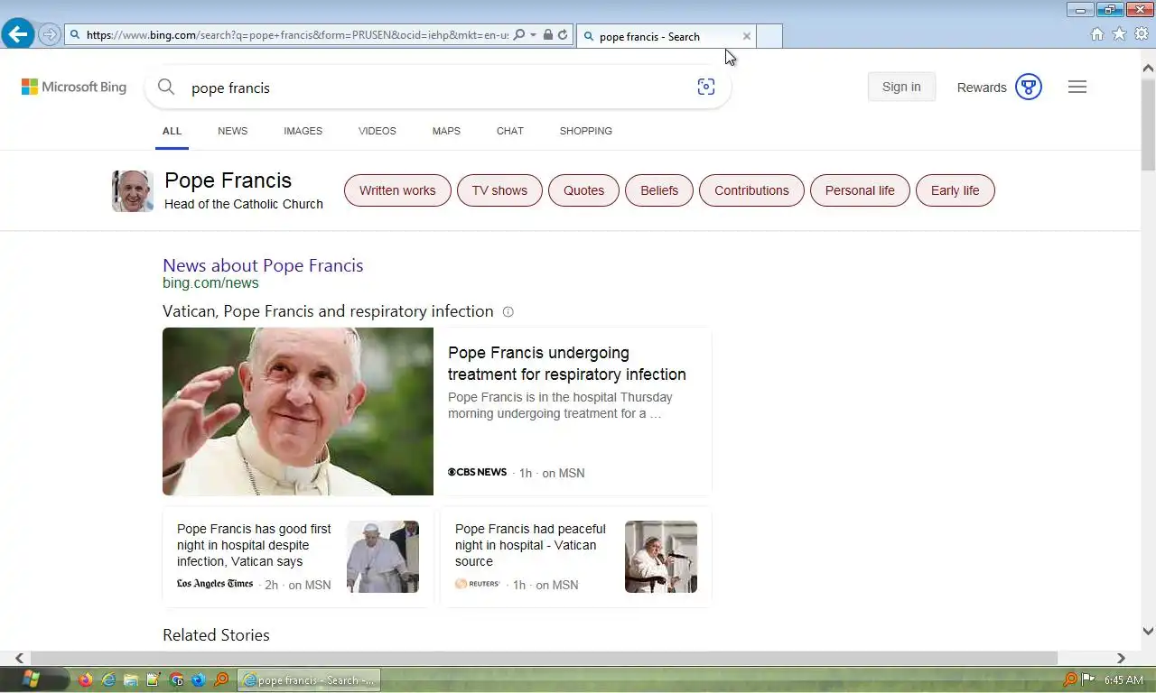Click info icon next to respiratory infection heading

(x=508, y=311)
